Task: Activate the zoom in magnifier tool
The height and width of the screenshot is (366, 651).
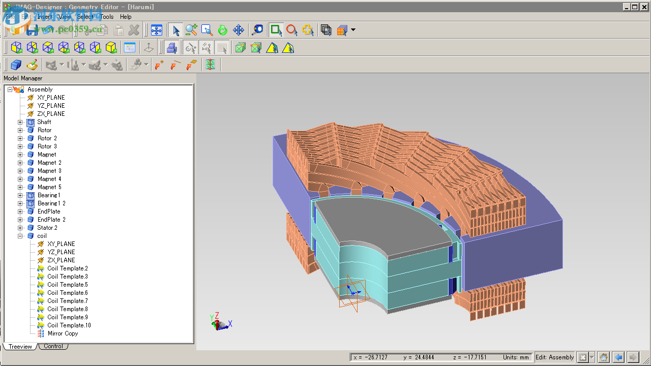Action: [x=191, y=30]
